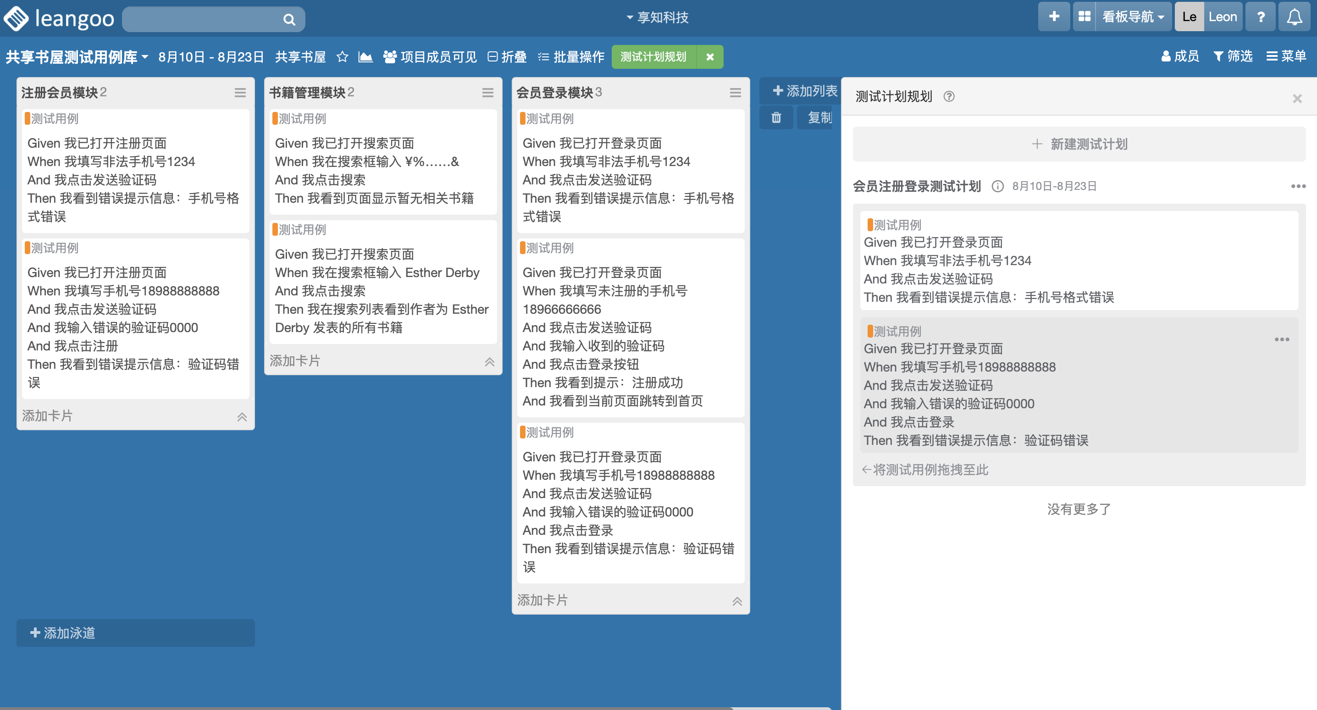Viewport: 1317px width, 710px height.
Task: Click the plus create button in header
Action: (x=1053, y=17)
